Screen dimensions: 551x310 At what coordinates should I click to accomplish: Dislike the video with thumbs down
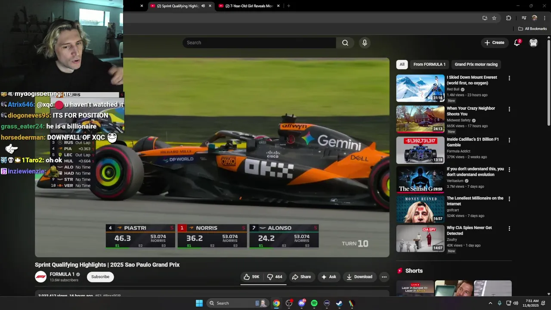pyautogui.click(x=275, y=277)
